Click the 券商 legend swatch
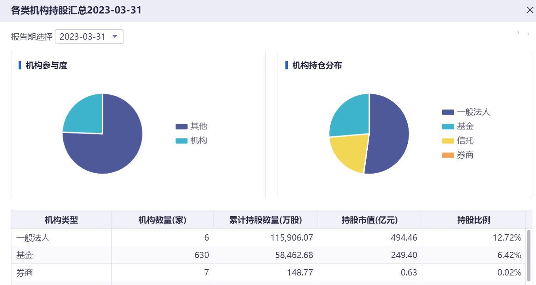 click(x=448, y=155)
